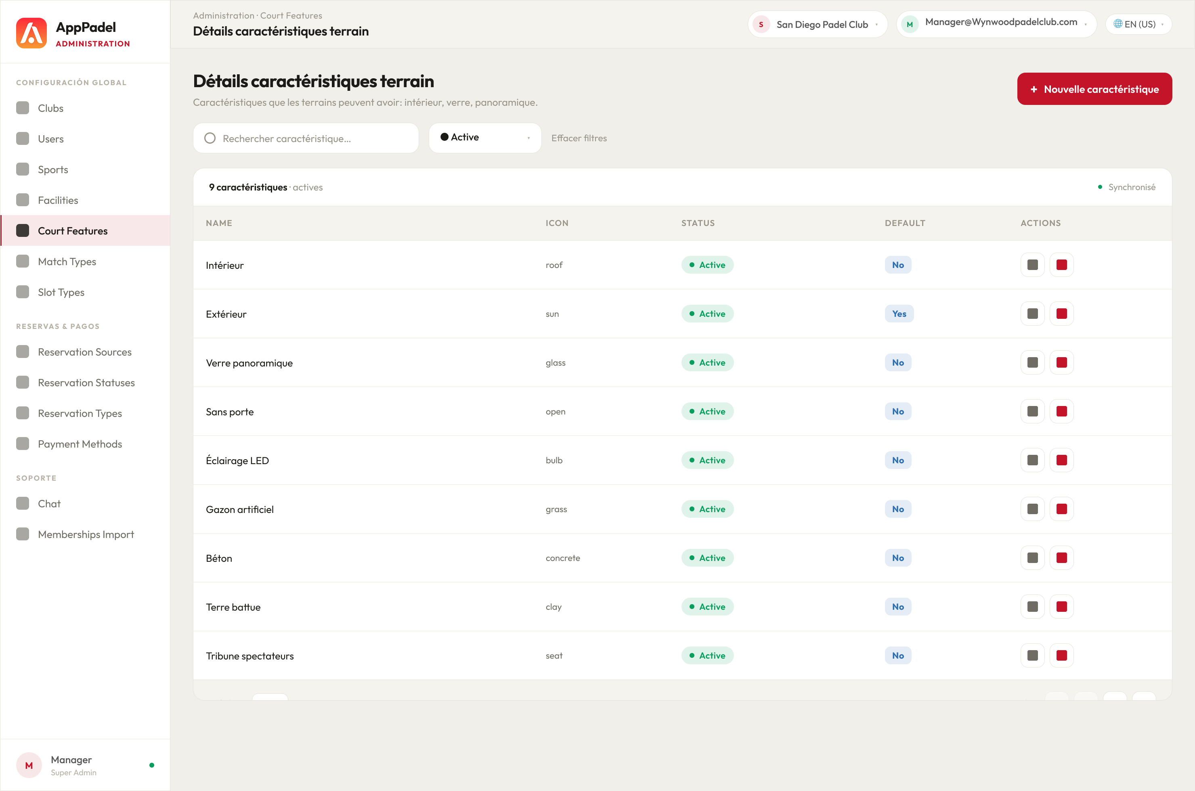Delete the Verre panoramique row
The width and height of the screenshot is (1195, 791).
[1062, 363]
